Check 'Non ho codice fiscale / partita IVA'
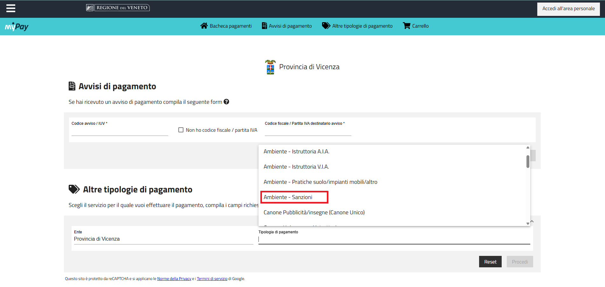This screenshot has height=287, width=605. point(181,130)
